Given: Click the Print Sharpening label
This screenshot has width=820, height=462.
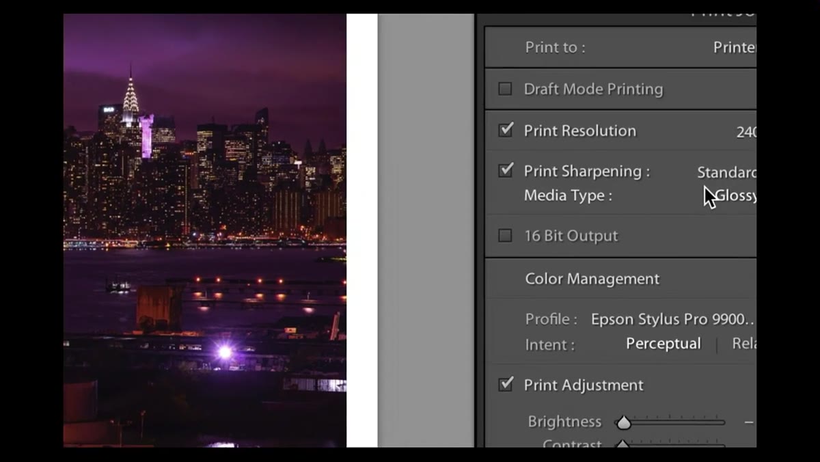Looking at the screenshot, I should coord(586,171).
